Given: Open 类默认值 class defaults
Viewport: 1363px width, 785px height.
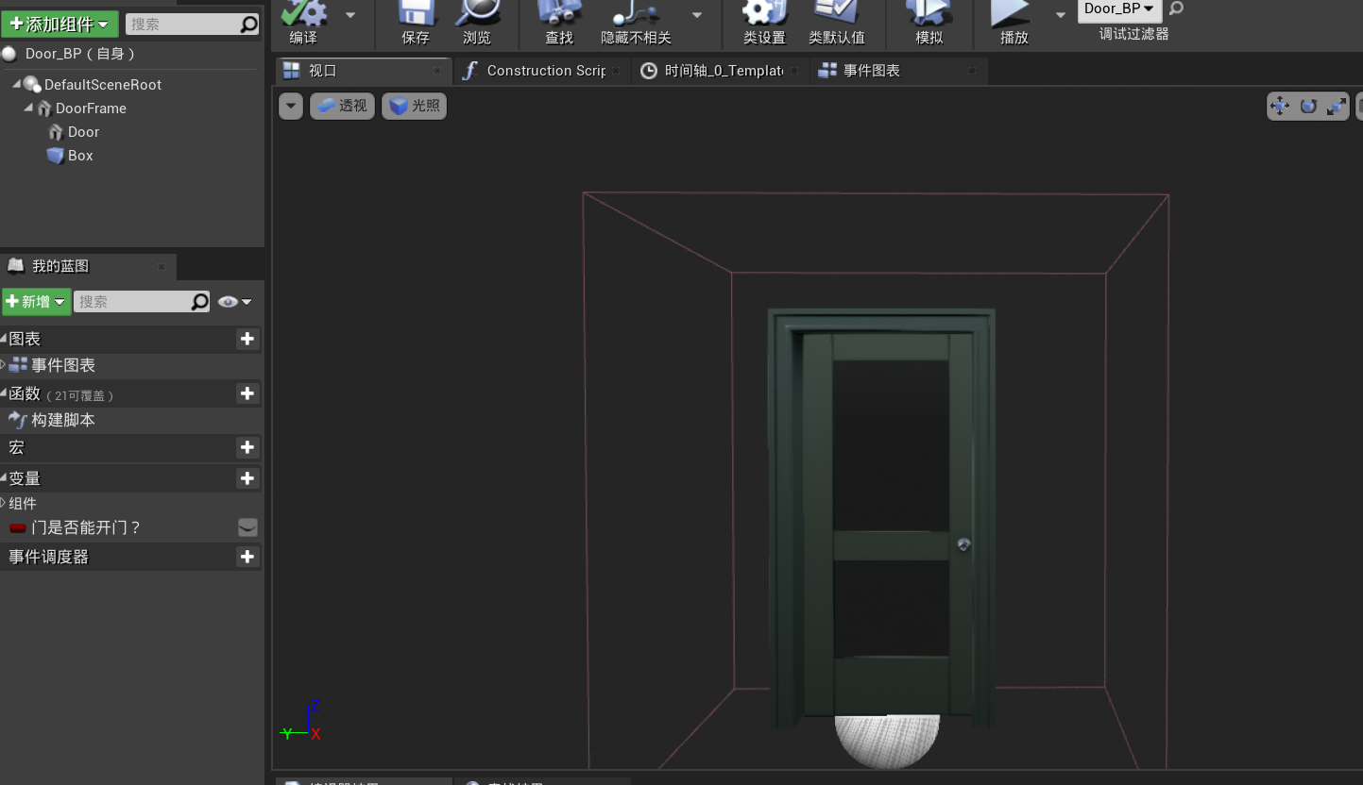Looking at the screenshot, I should (x=837, y=23).
